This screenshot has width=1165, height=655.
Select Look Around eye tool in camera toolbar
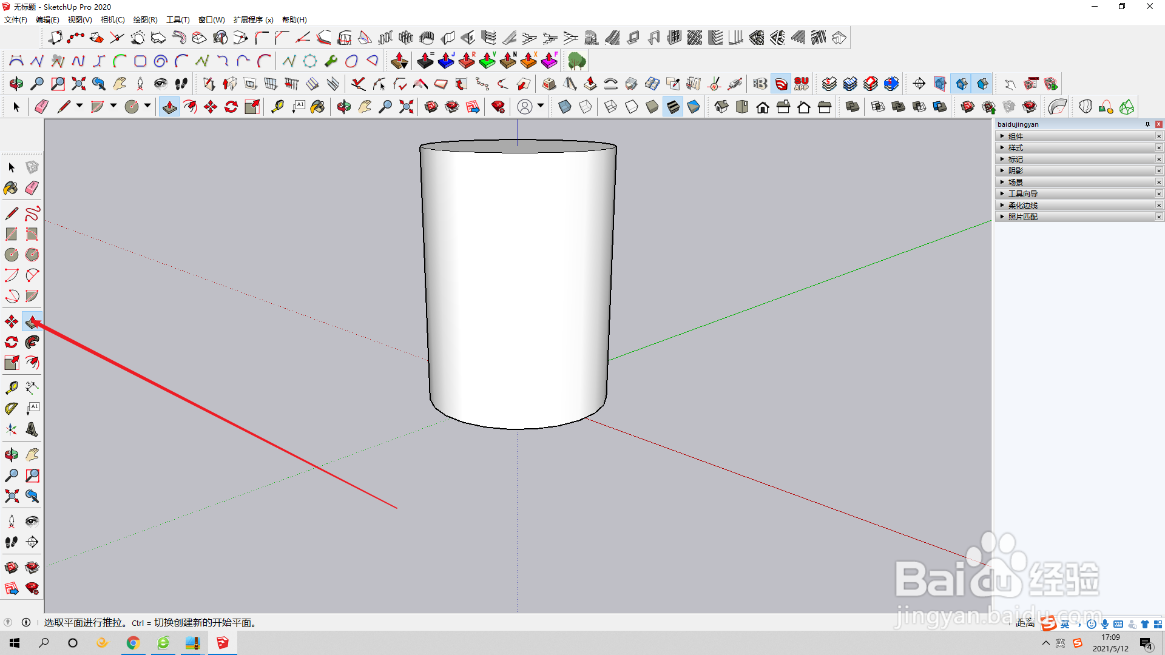tap(160, 84)
